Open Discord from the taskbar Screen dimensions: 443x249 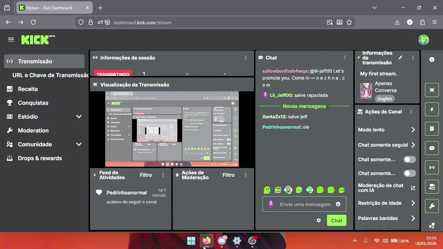point(222,241)
